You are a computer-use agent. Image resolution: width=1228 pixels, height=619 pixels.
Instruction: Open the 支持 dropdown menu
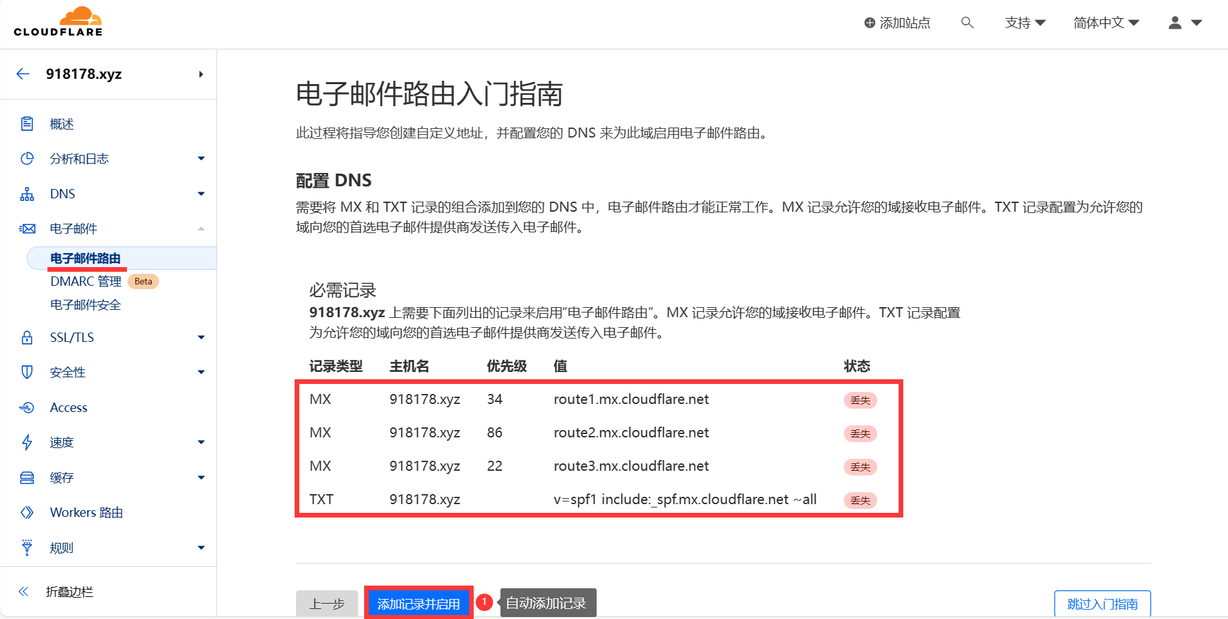tap(1025, 23)
